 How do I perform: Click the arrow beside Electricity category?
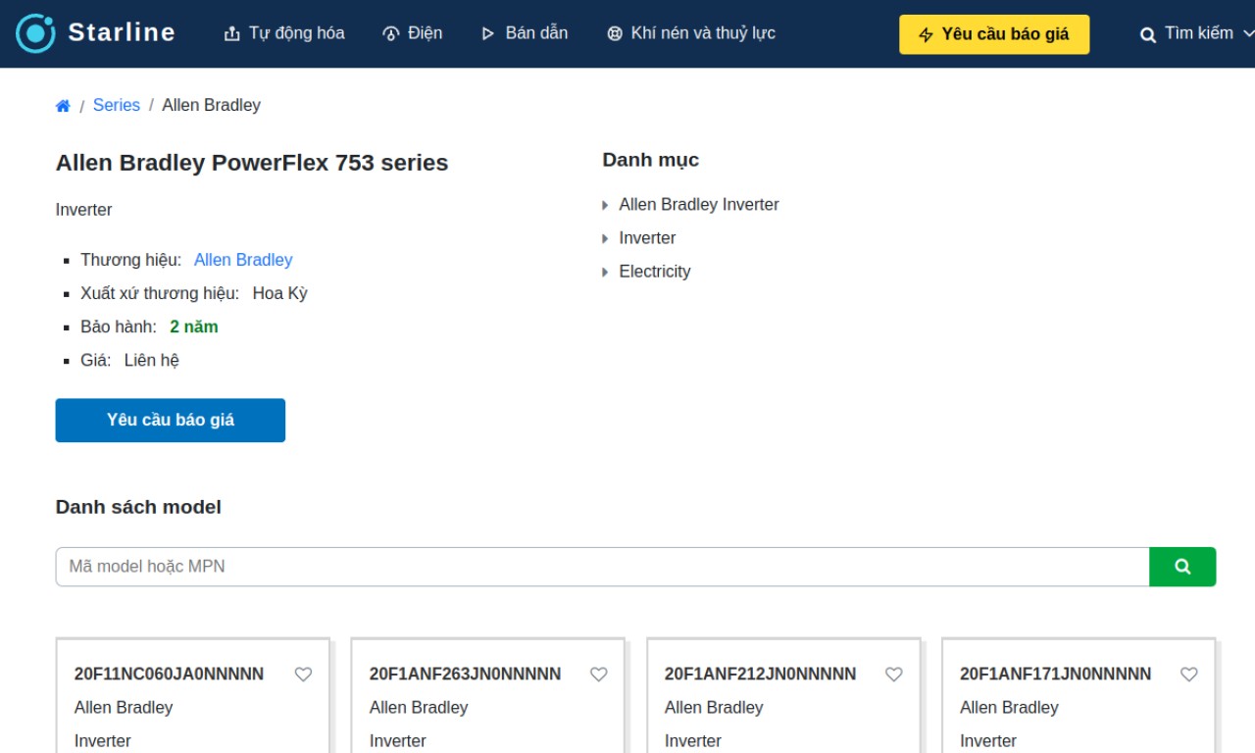(x=605, y=272)
